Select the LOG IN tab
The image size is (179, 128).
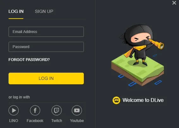(x=16, y=11)
